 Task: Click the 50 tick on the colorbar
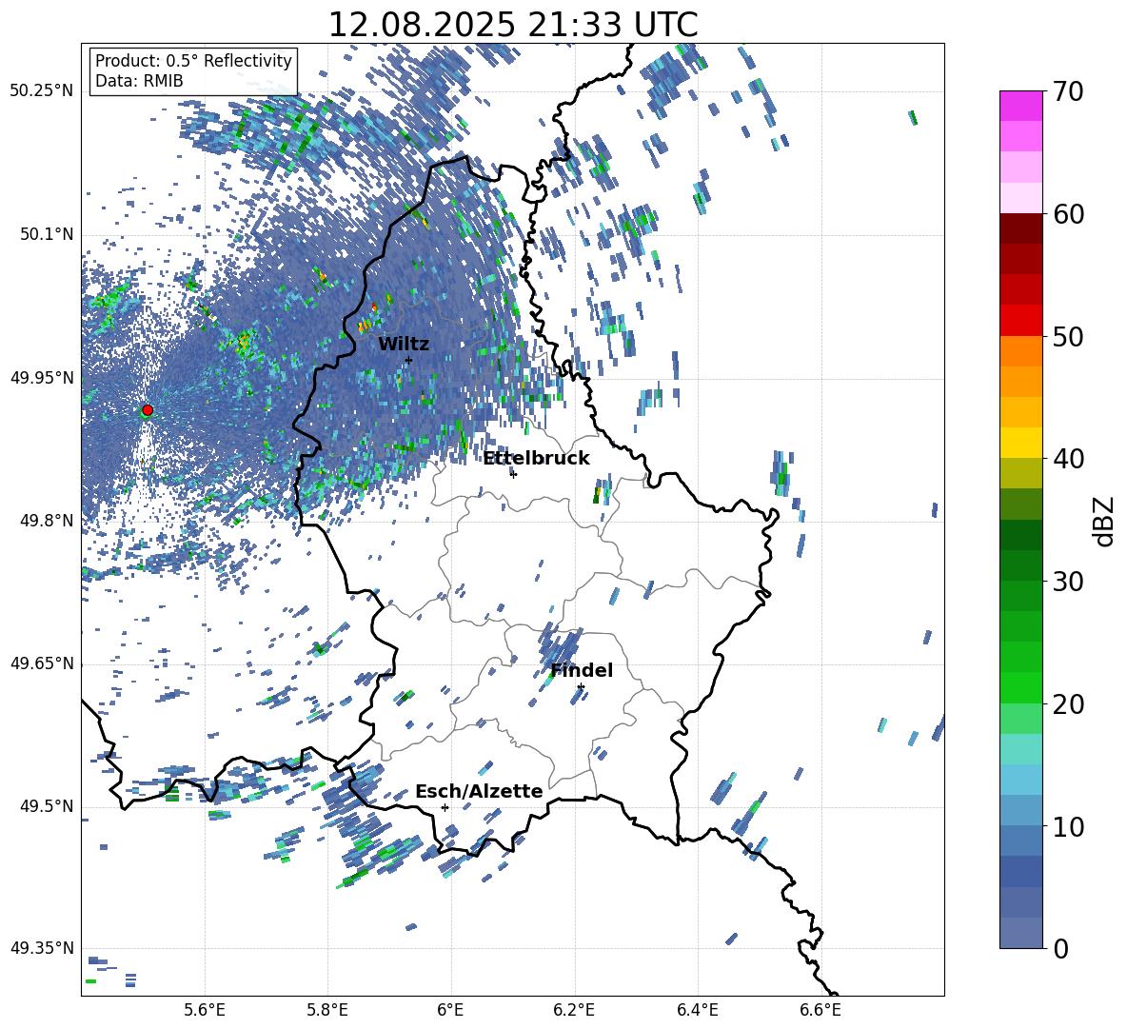coord(1068,337)
